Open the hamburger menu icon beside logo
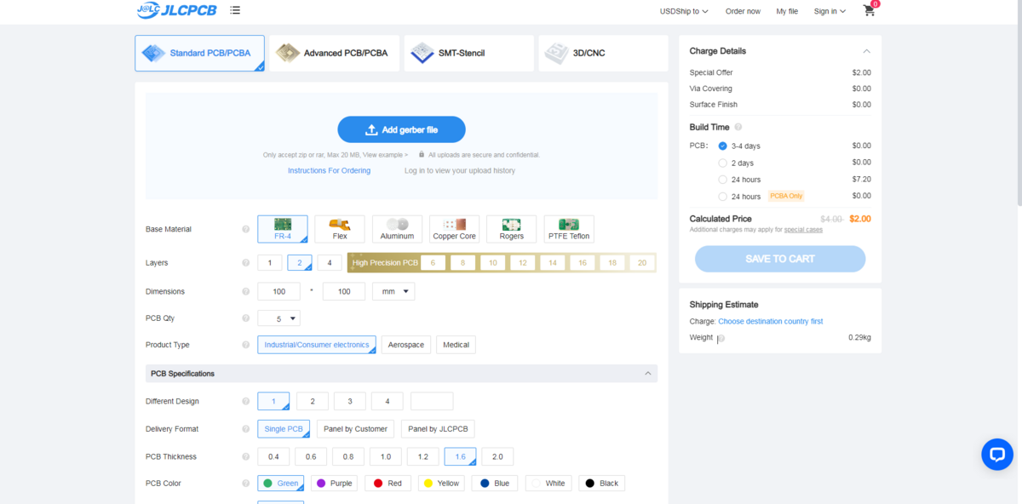Screen dimensions: 1022x504 (x=235, y=11)
